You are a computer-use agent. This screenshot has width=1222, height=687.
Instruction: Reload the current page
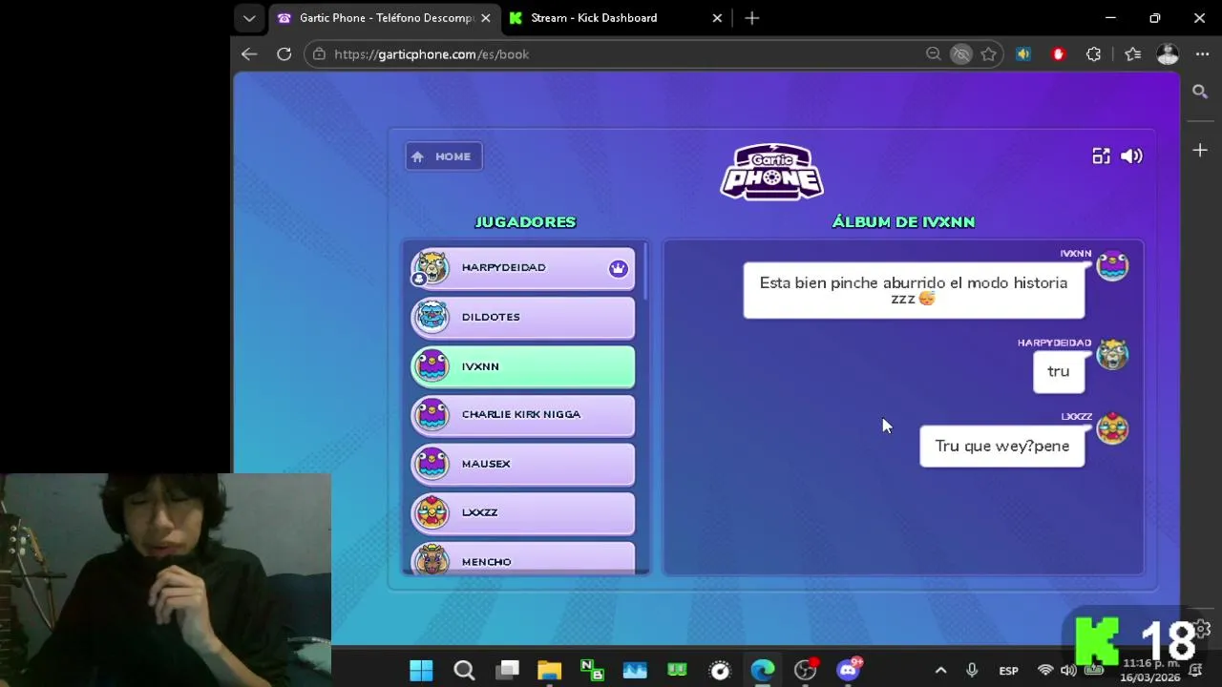point(284,54)
